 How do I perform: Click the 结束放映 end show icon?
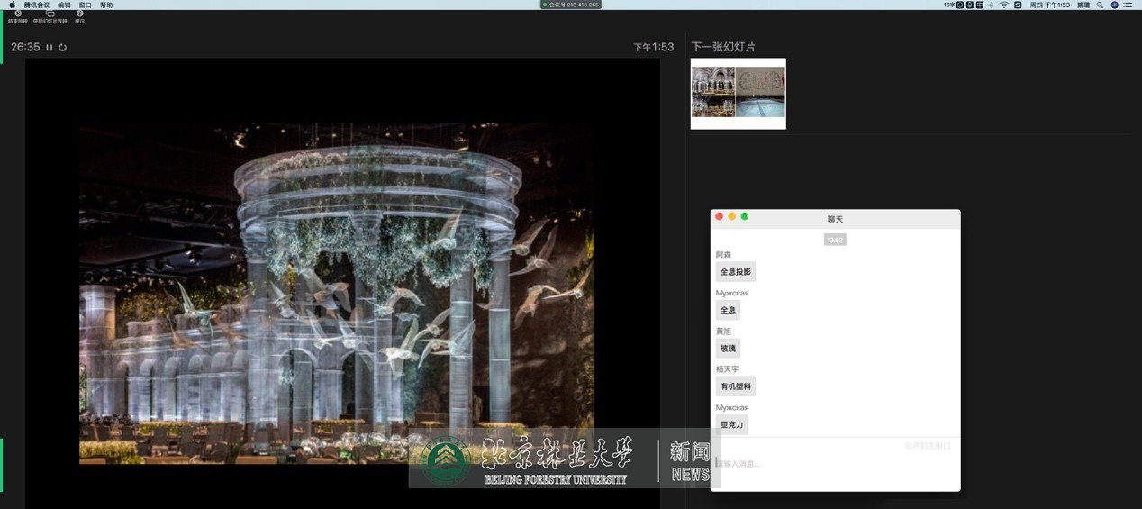click(x=17, y=16)
